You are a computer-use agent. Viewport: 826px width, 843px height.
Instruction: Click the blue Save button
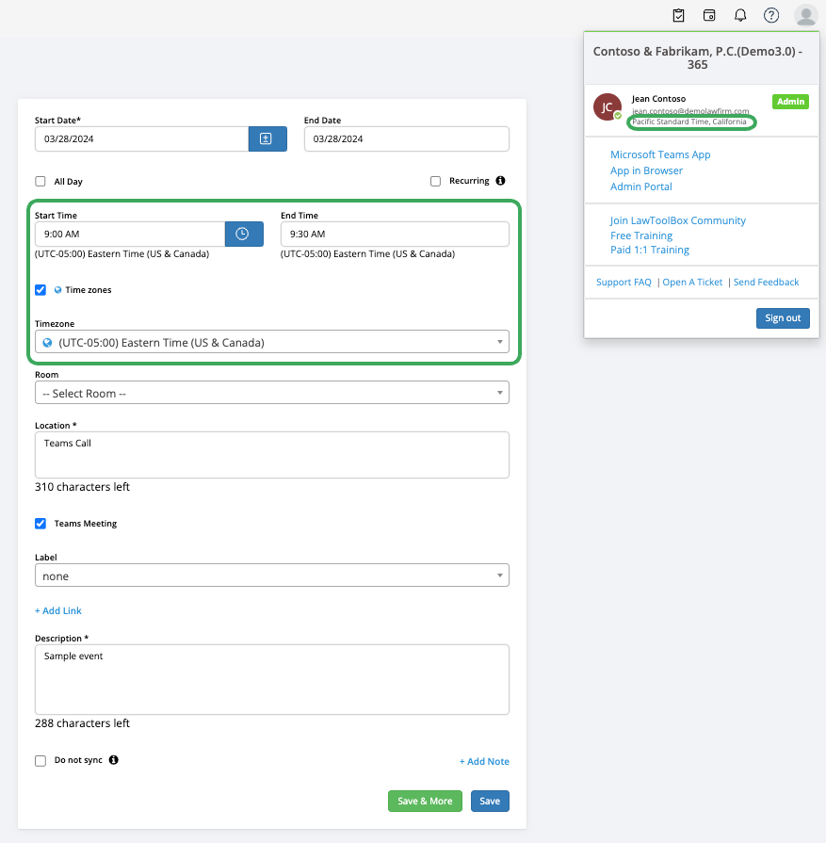[x=490, y=801]
